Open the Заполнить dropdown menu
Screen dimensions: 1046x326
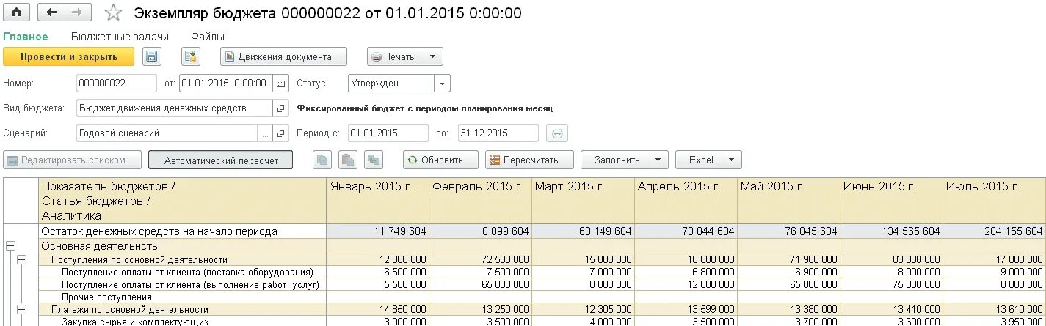625,160
